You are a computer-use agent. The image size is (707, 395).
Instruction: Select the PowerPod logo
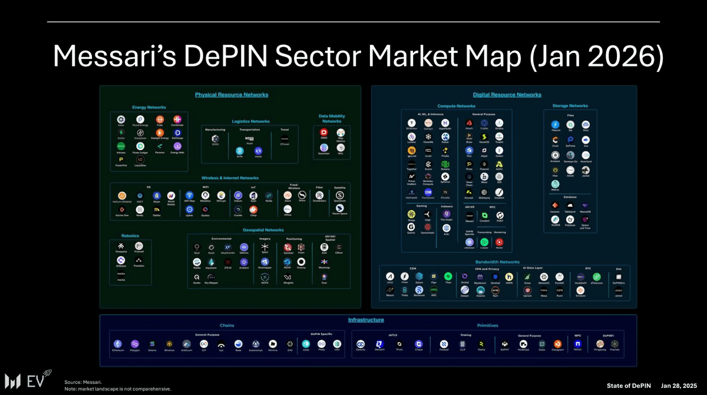click(121, 160)
